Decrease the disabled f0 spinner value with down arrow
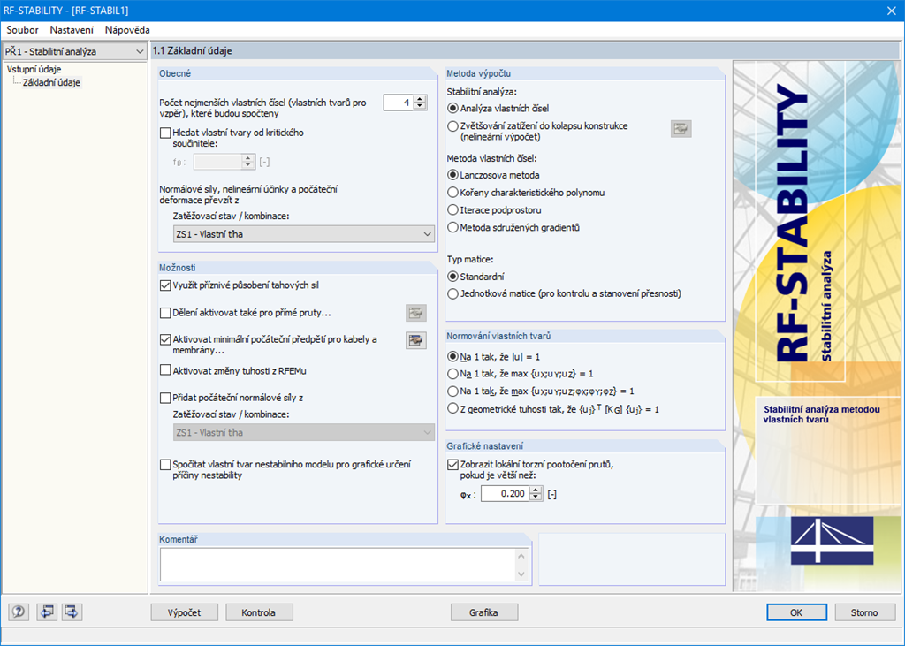 tap(248, 165)
